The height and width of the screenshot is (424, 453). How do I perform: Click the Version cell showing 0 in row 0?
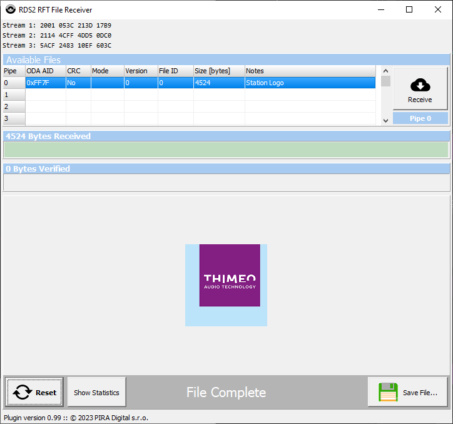(141, 83)
